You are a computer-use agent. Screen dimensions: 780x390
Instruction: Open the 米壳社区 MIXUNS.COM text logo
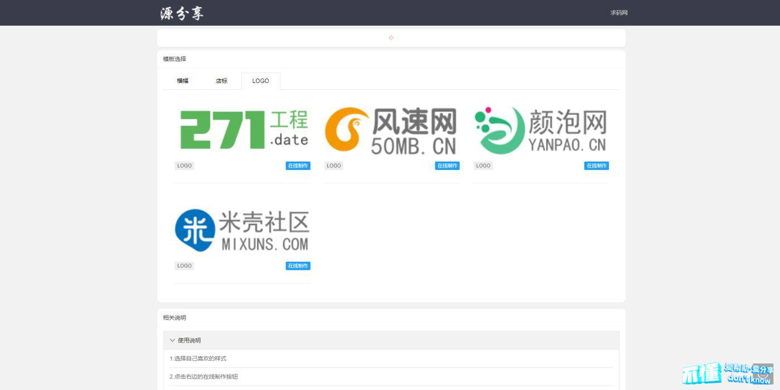tap(264, 231)
